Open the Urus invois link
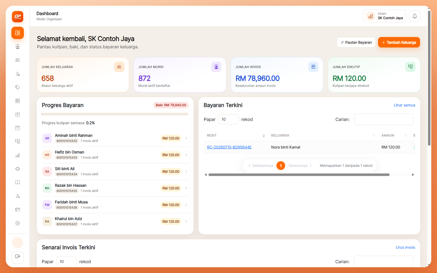437x273 pixels. click(405, 247)
